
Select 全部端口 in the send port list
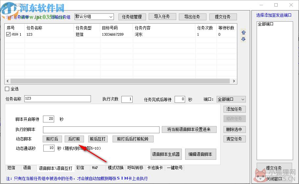(x=266, y=24)
